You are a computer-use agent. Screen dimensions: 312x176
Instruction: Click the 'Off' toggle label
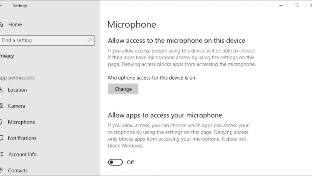coord(130,162)
